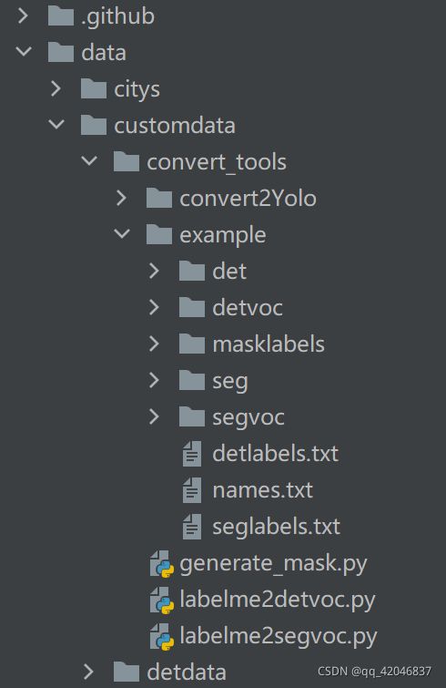This screenshot has height=688, width=446.
Task: Click the Python icon of labelme2segvoc.py
Action: click(162, 636)
